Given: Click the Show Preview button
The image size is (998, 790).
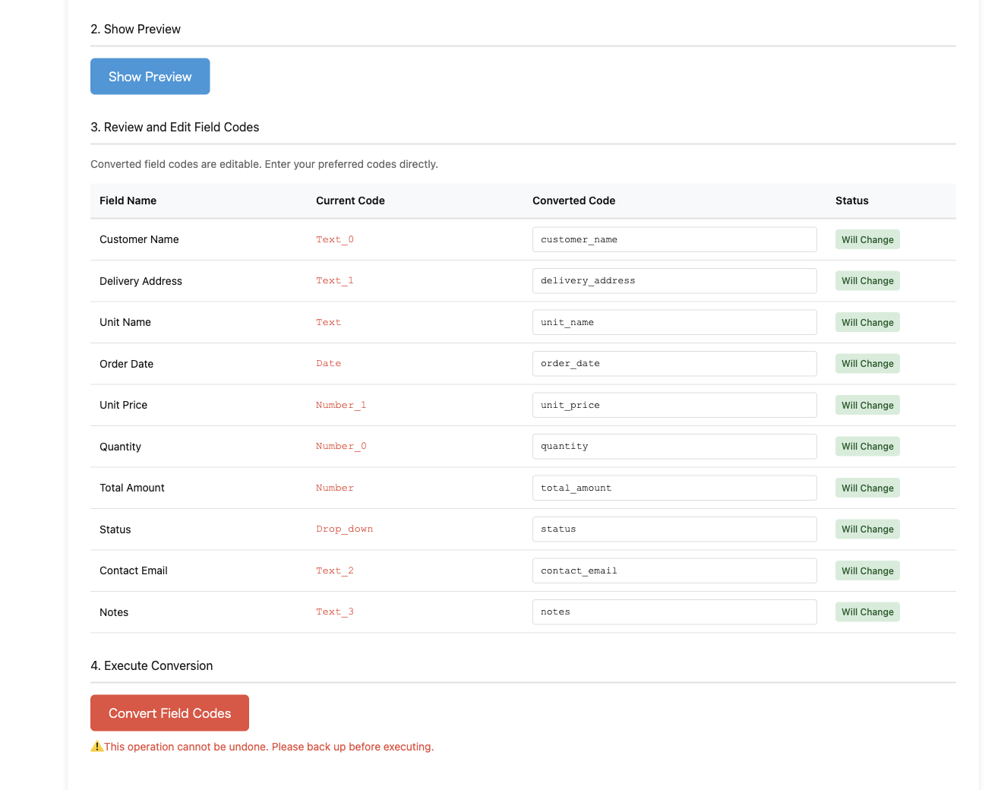Looking at the screenshot, I should pyautogui.click(x=150, y=77).
